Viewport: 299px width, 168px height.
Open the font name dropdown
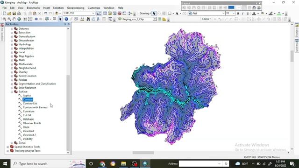coord(223,14)
